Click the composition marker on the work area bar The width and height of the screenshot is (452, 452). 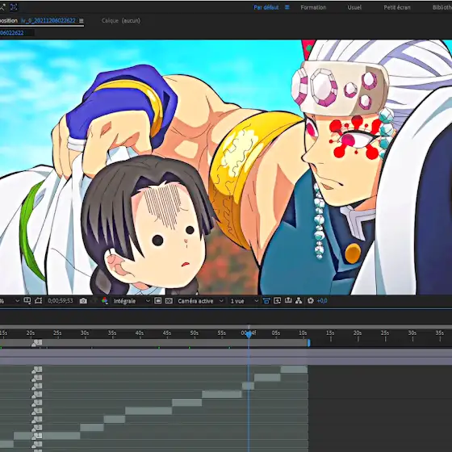coord(37,343)
